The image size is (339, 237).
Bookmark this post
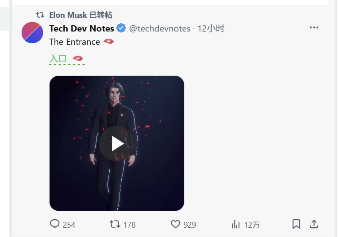pyautogui.click(x=296, y=224)
